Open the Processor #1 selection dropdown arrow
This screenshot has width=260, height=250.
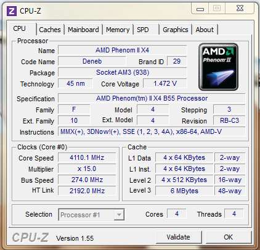click(x=119, y=215)
